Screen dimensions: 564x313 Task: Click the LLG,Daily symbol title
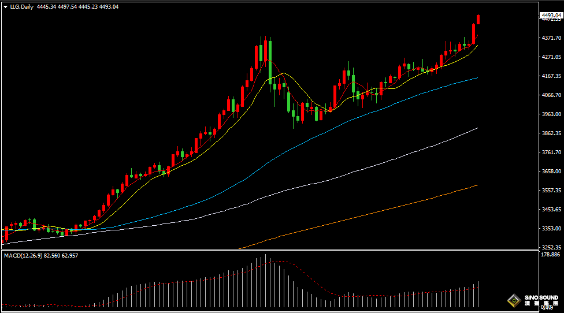click(21, 7)
